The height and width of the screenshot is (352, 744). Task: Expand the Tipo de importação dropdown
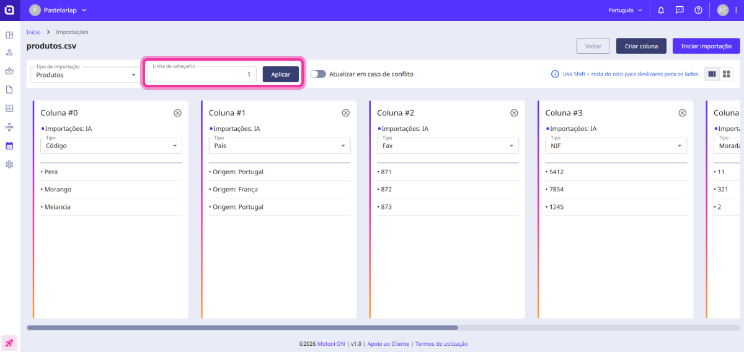(x=86, y=75)
